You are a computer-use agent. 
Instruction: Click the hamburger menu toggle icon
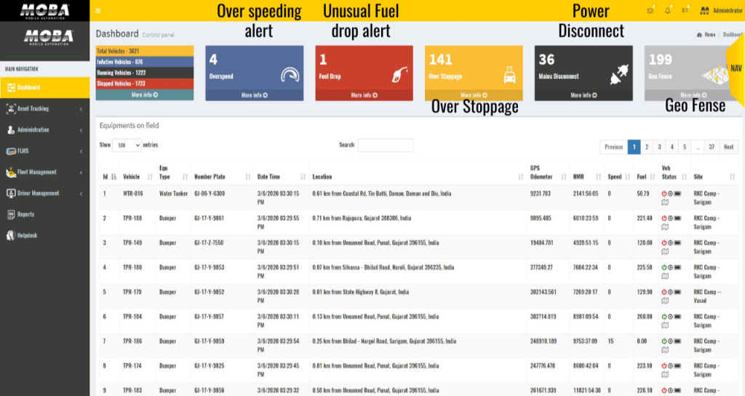click(98, 11)
